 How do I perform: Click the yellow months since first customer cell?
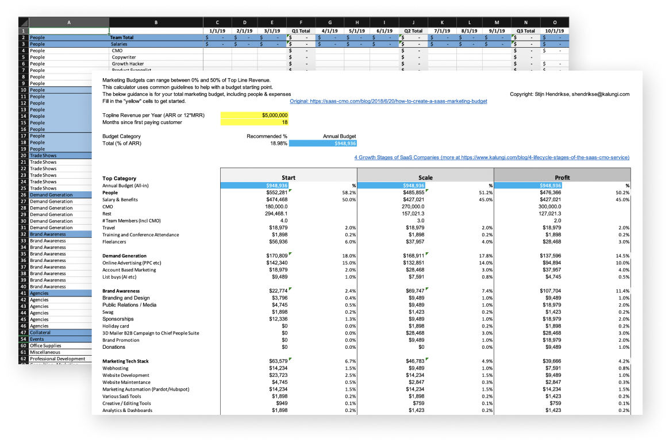(x=254, y=122)
